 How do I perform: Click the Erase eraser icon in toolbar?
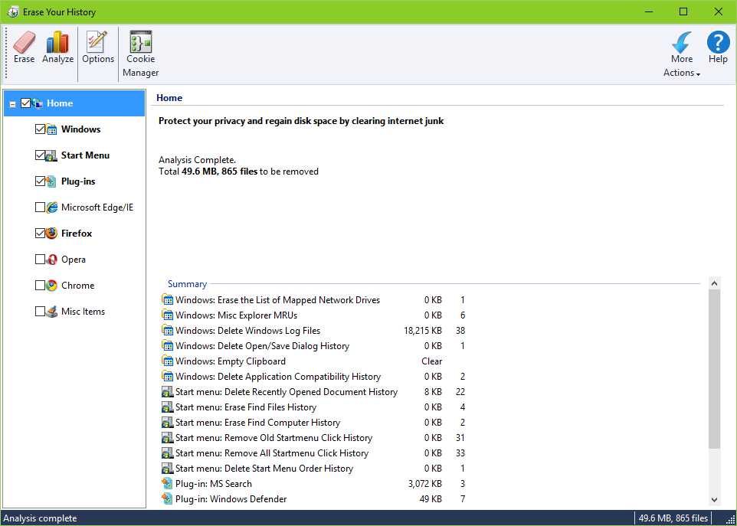[24, 44]
